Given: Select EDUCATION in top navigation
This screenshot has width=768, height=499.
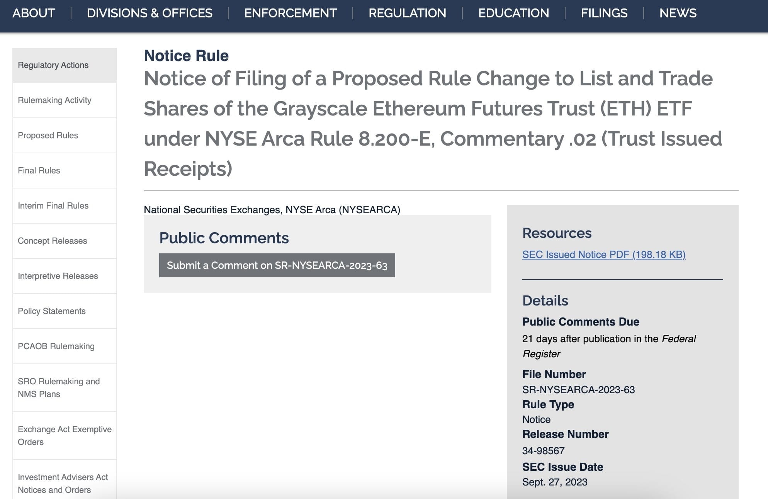Looking at the screenshot, I should click(513, 13).
